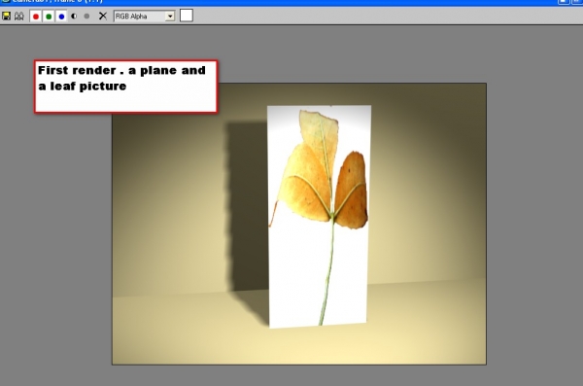Viewport: 583px width, 386px height.
Task: Toggle the blue channel display
Action: coord(61,17)
